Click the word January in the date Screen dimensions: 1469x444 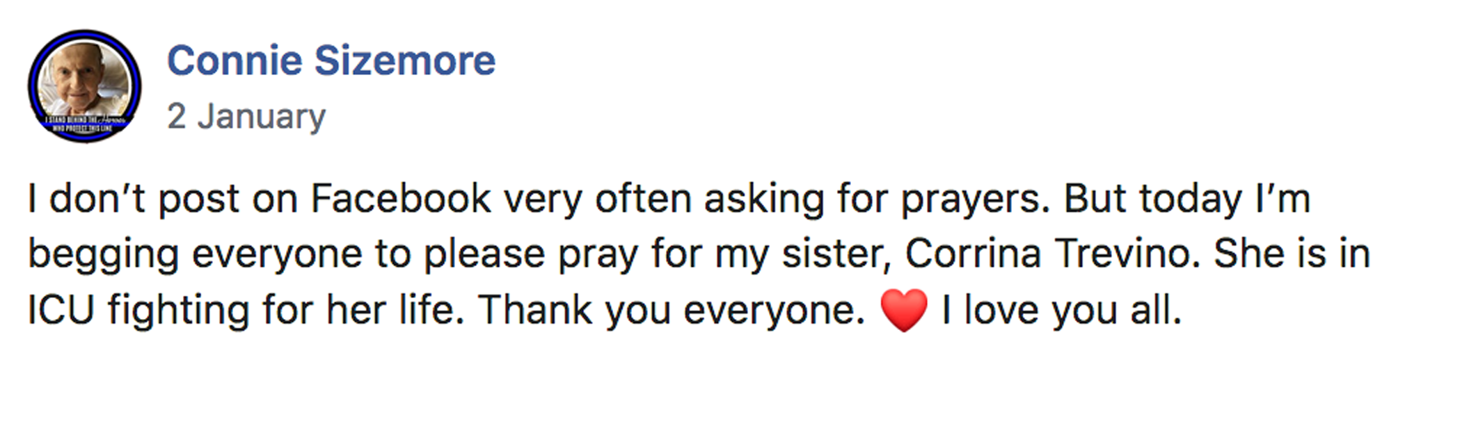coord(262,117)
